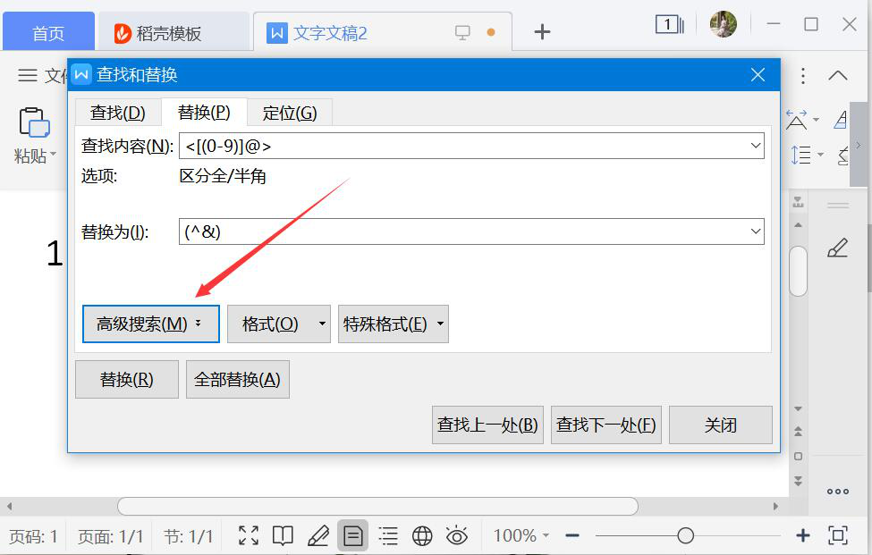Click the 页码: 1 status bar entry
The image size is (872, 555).
point(34,536)
